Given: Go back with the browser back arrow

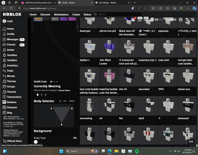Looking at the screenshot, I should click(x=4, y=8).
